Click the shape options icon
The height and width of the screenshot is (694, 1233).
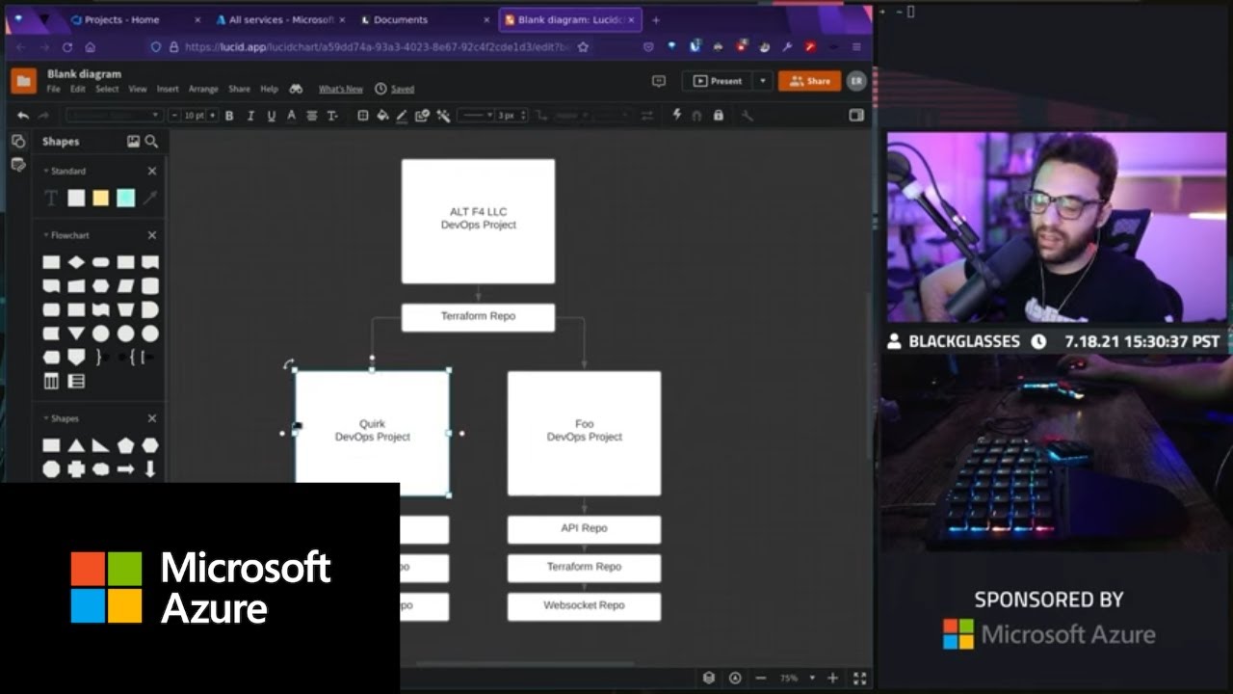click(x=422, y=116)
